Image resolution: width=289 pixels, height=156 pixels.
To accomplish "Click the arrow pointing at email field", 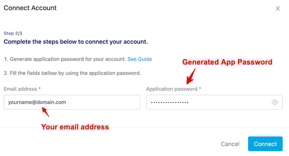I will 46,112.
